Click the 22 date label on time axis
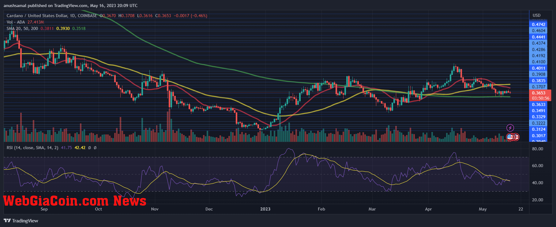The width and height of the screenshot is (556, 227). tap(521, 209)
